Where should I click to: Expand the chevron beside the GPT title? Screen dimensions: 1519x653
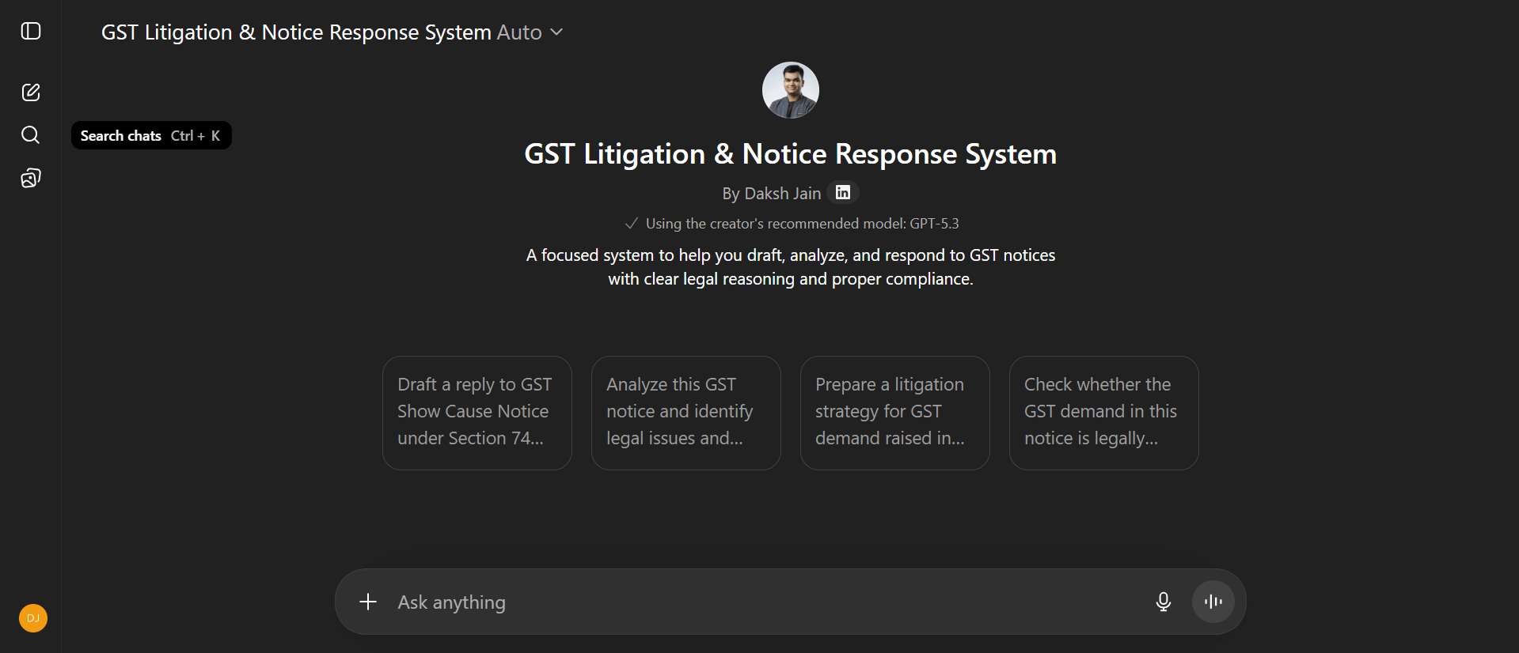pos(556,32)
